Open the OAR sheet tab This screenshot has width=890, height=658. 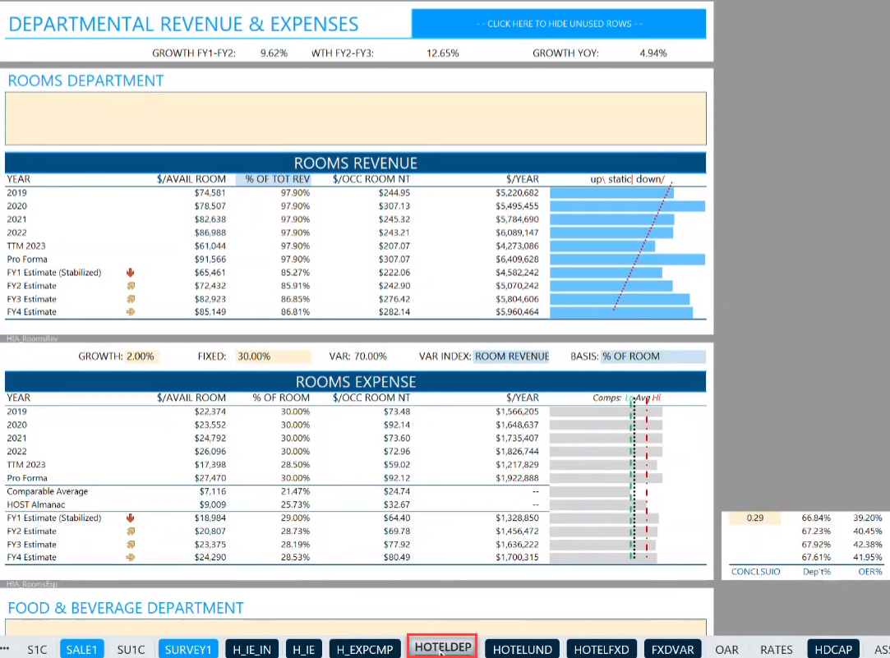coord(726,650)
